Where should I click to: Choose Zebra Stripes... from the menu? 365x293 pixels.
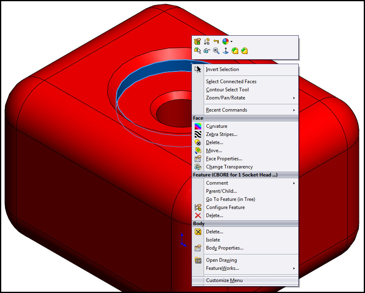tap(245, 134)
